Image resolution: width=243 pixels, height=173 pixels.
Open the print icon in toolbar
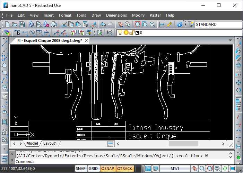click(x=32, y=25)
